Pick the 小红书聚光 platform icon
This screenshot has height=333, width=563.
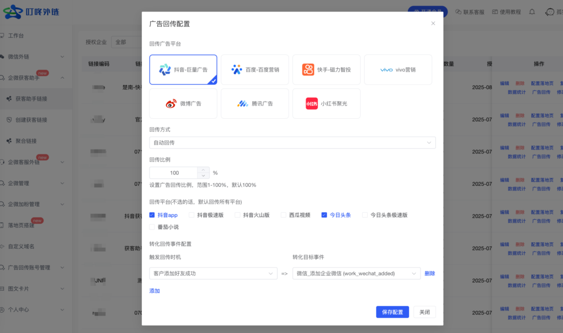(312, 103)
